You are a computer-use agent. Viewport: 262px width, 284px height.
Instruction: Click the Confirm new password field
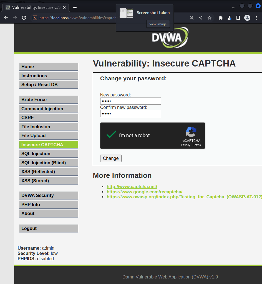tap(130, 114)
